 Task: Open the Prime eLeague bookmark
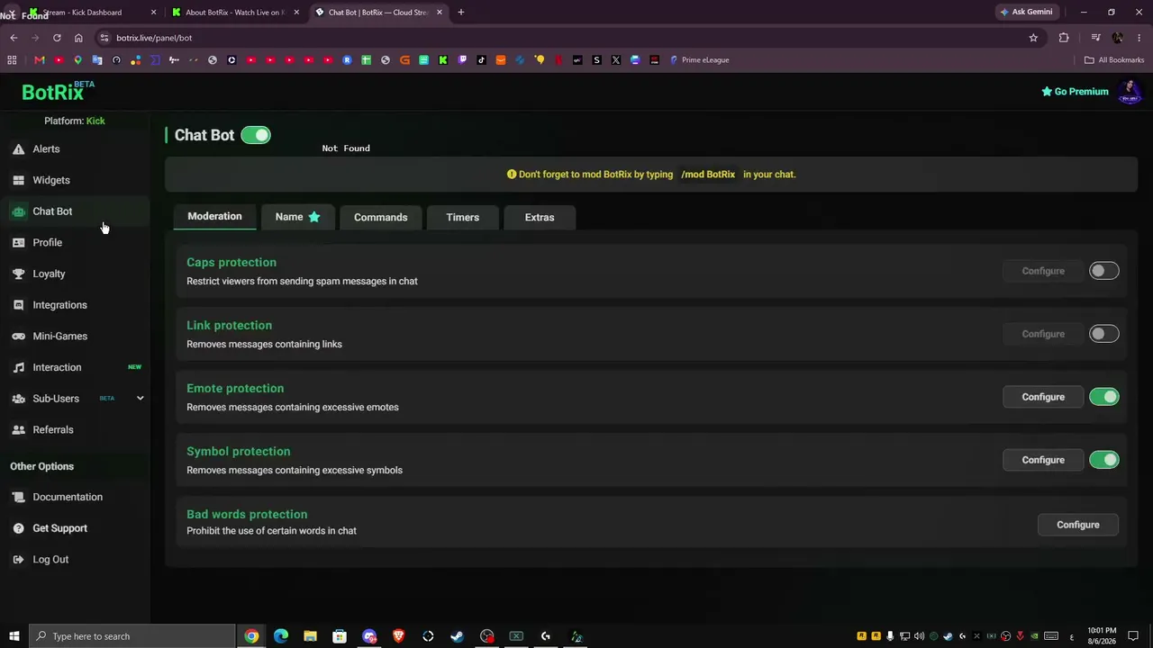[699, 60]
